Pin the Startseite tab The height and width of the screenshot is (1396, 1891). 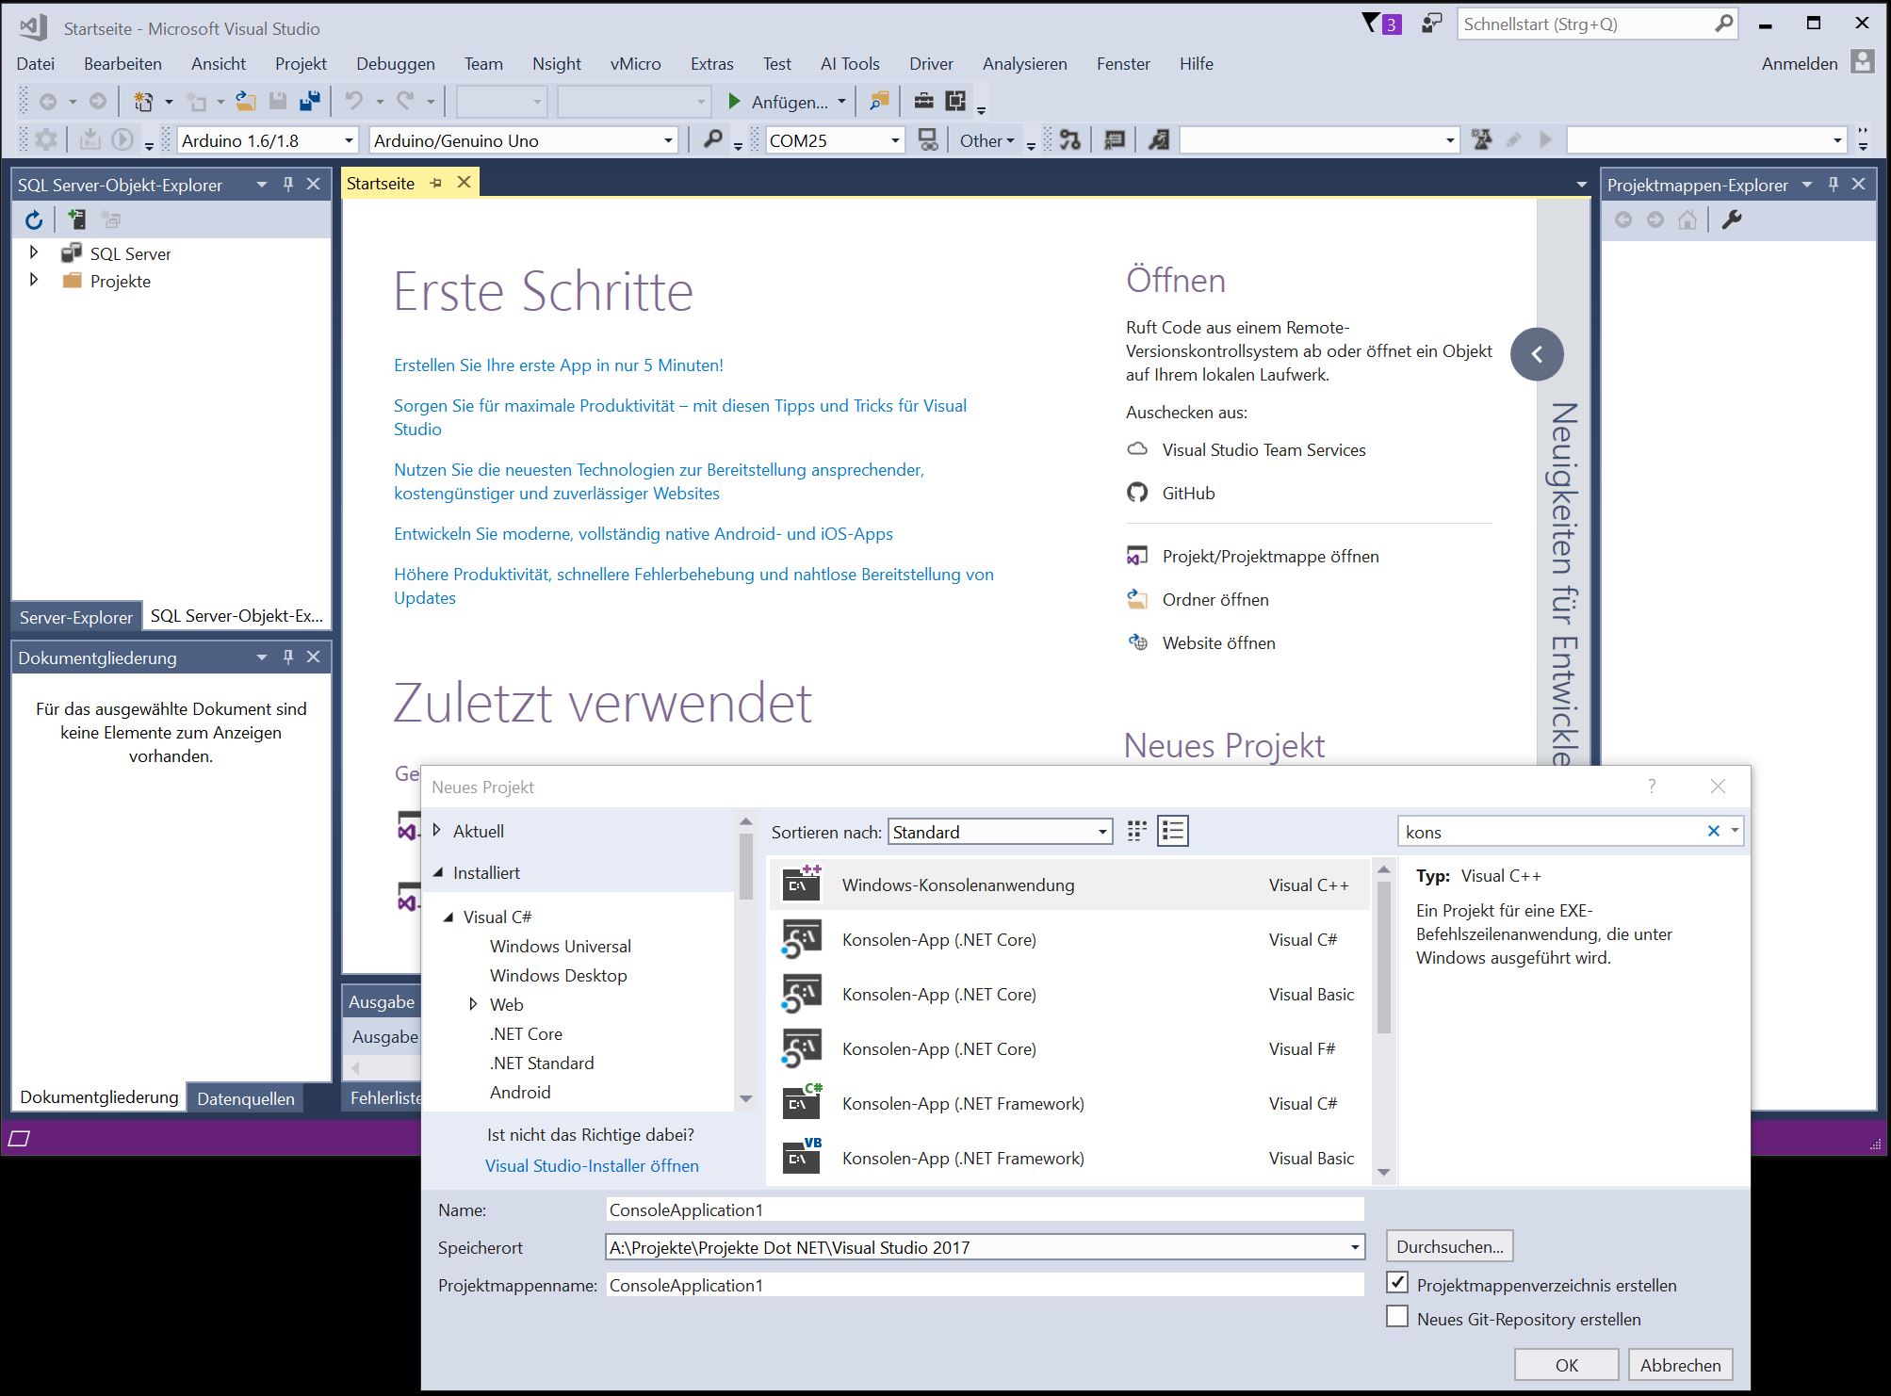[435, 183]
